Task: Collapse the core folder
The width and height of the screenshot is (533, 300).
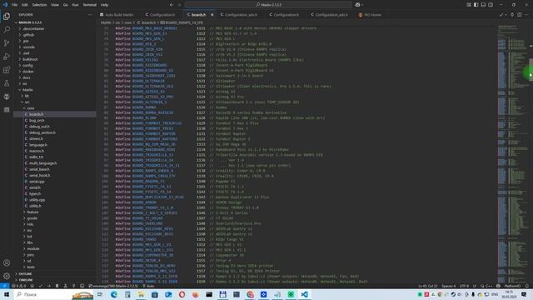Action: click(x=30, y=108)
